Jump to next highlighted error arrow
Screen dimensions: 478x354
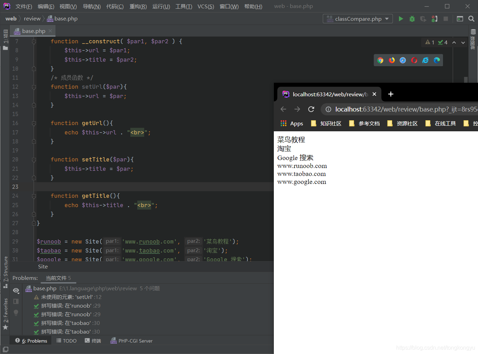pos(463,42)
